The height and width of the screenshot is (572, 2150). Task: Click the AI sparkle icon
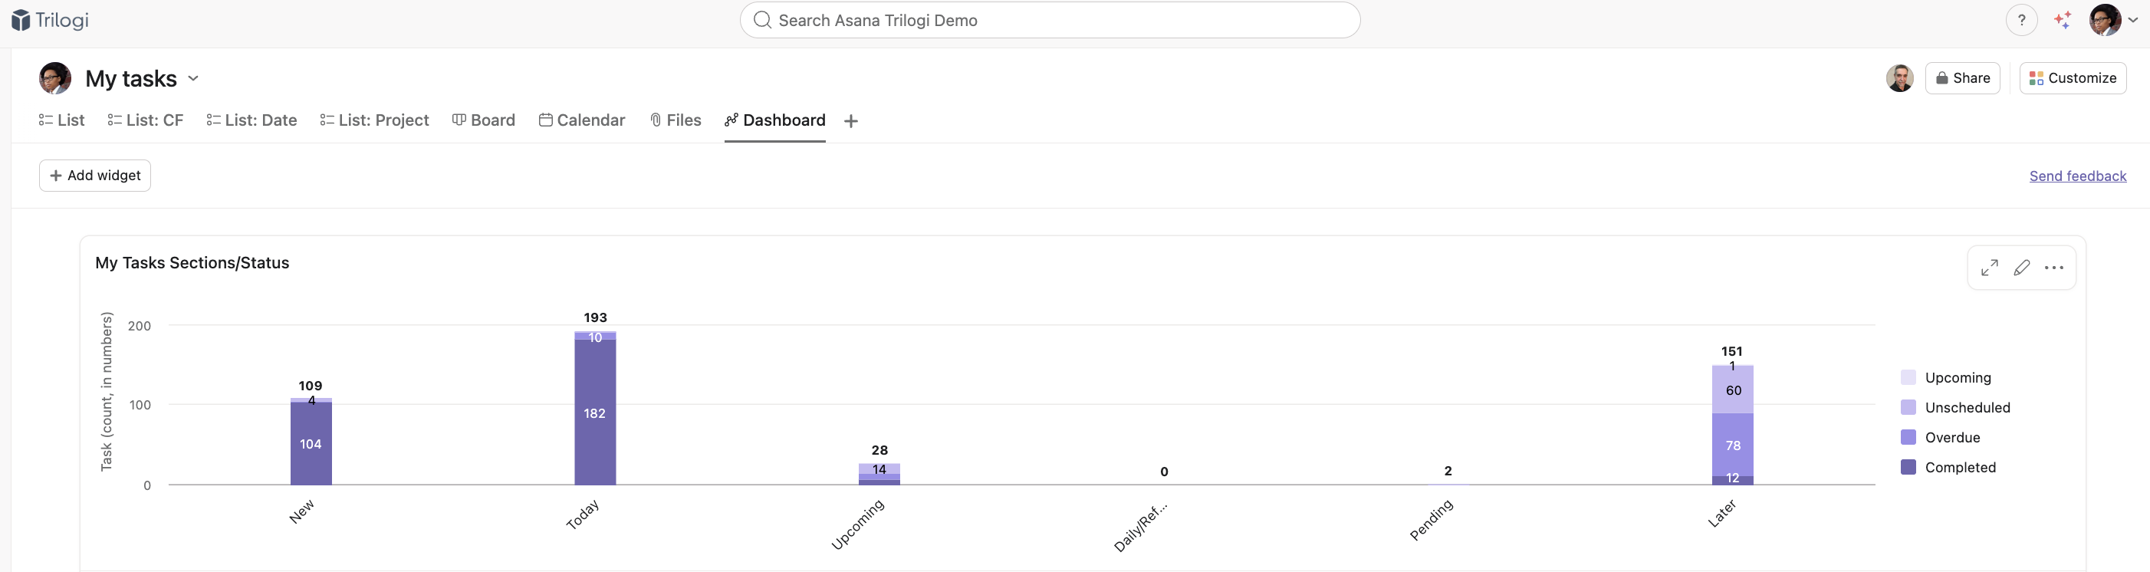[2063, 20]
